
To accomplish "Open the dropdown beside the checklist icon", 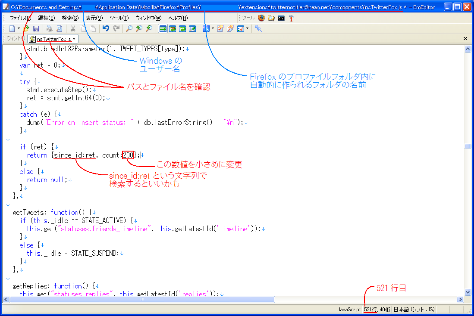I will point(247,29).
